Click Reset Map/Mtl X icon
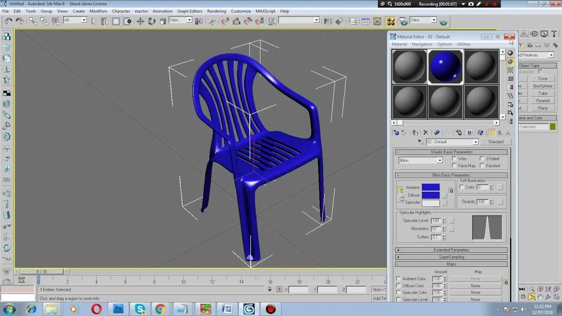 point(425,133)
